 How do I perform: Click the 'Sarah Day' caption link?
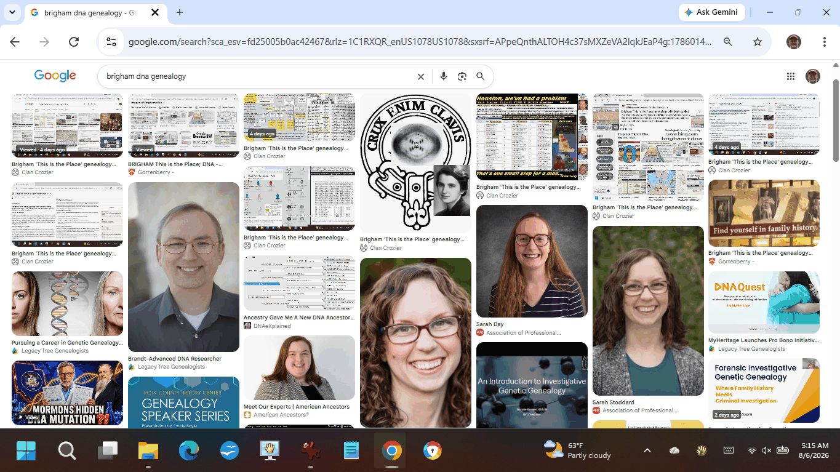coord(490,324)
